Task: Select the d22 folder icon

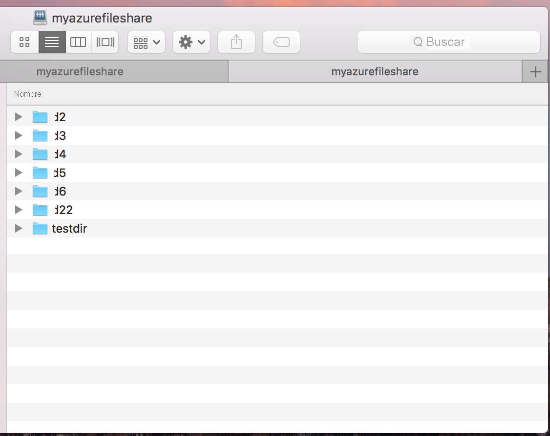Action: 40,210
